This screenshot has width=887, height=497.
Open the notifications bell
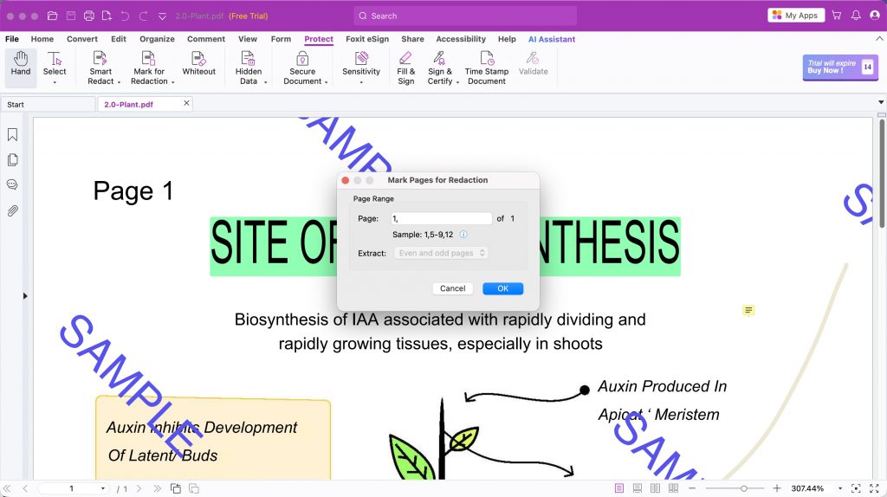click(x=856, y=16)
